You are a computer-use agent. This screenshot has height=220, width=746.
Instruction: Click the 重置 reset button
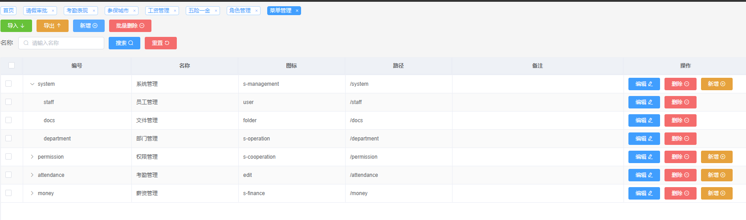(161, 43)
